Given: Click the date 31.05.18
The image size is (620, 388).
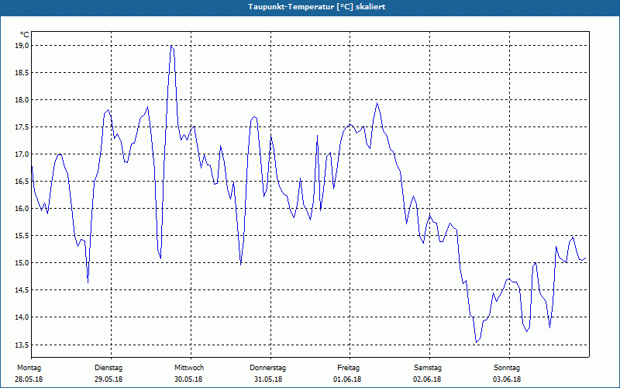Looking at the screenshot, I should click(x=268, y=379).
